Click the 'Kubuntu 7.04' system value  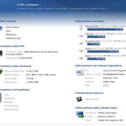pos(110,78)
